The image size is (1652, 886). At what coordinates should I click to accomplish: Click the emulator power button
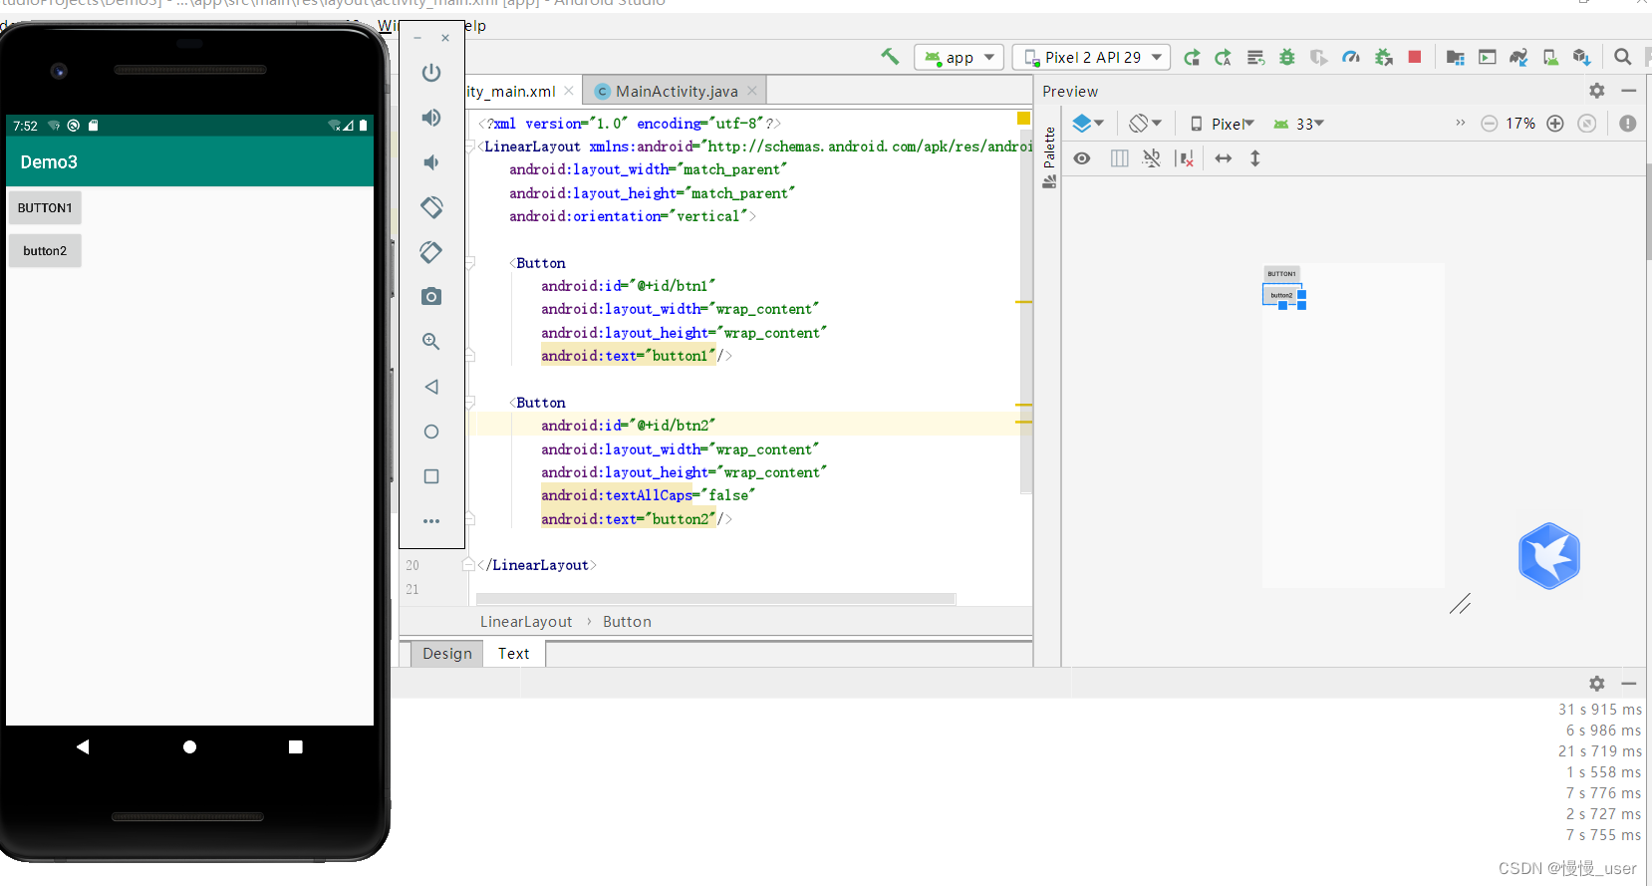point(431,73)
